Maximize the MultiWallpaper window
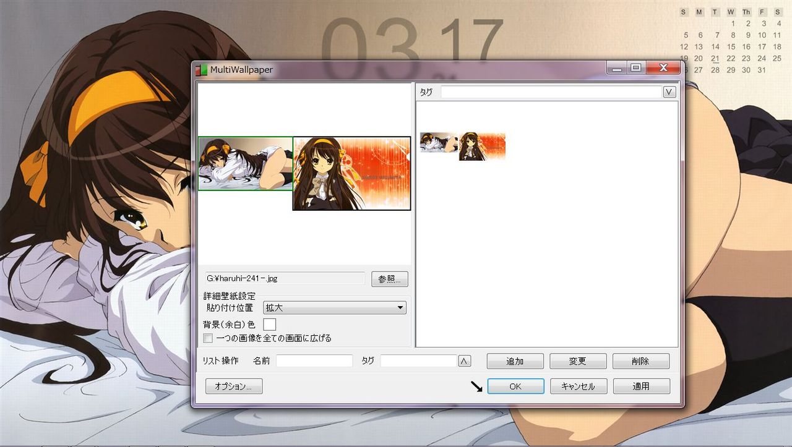Image resolution: width=792 pixels, height=447 pixels. pyautogui.click(x=636, y=67)
